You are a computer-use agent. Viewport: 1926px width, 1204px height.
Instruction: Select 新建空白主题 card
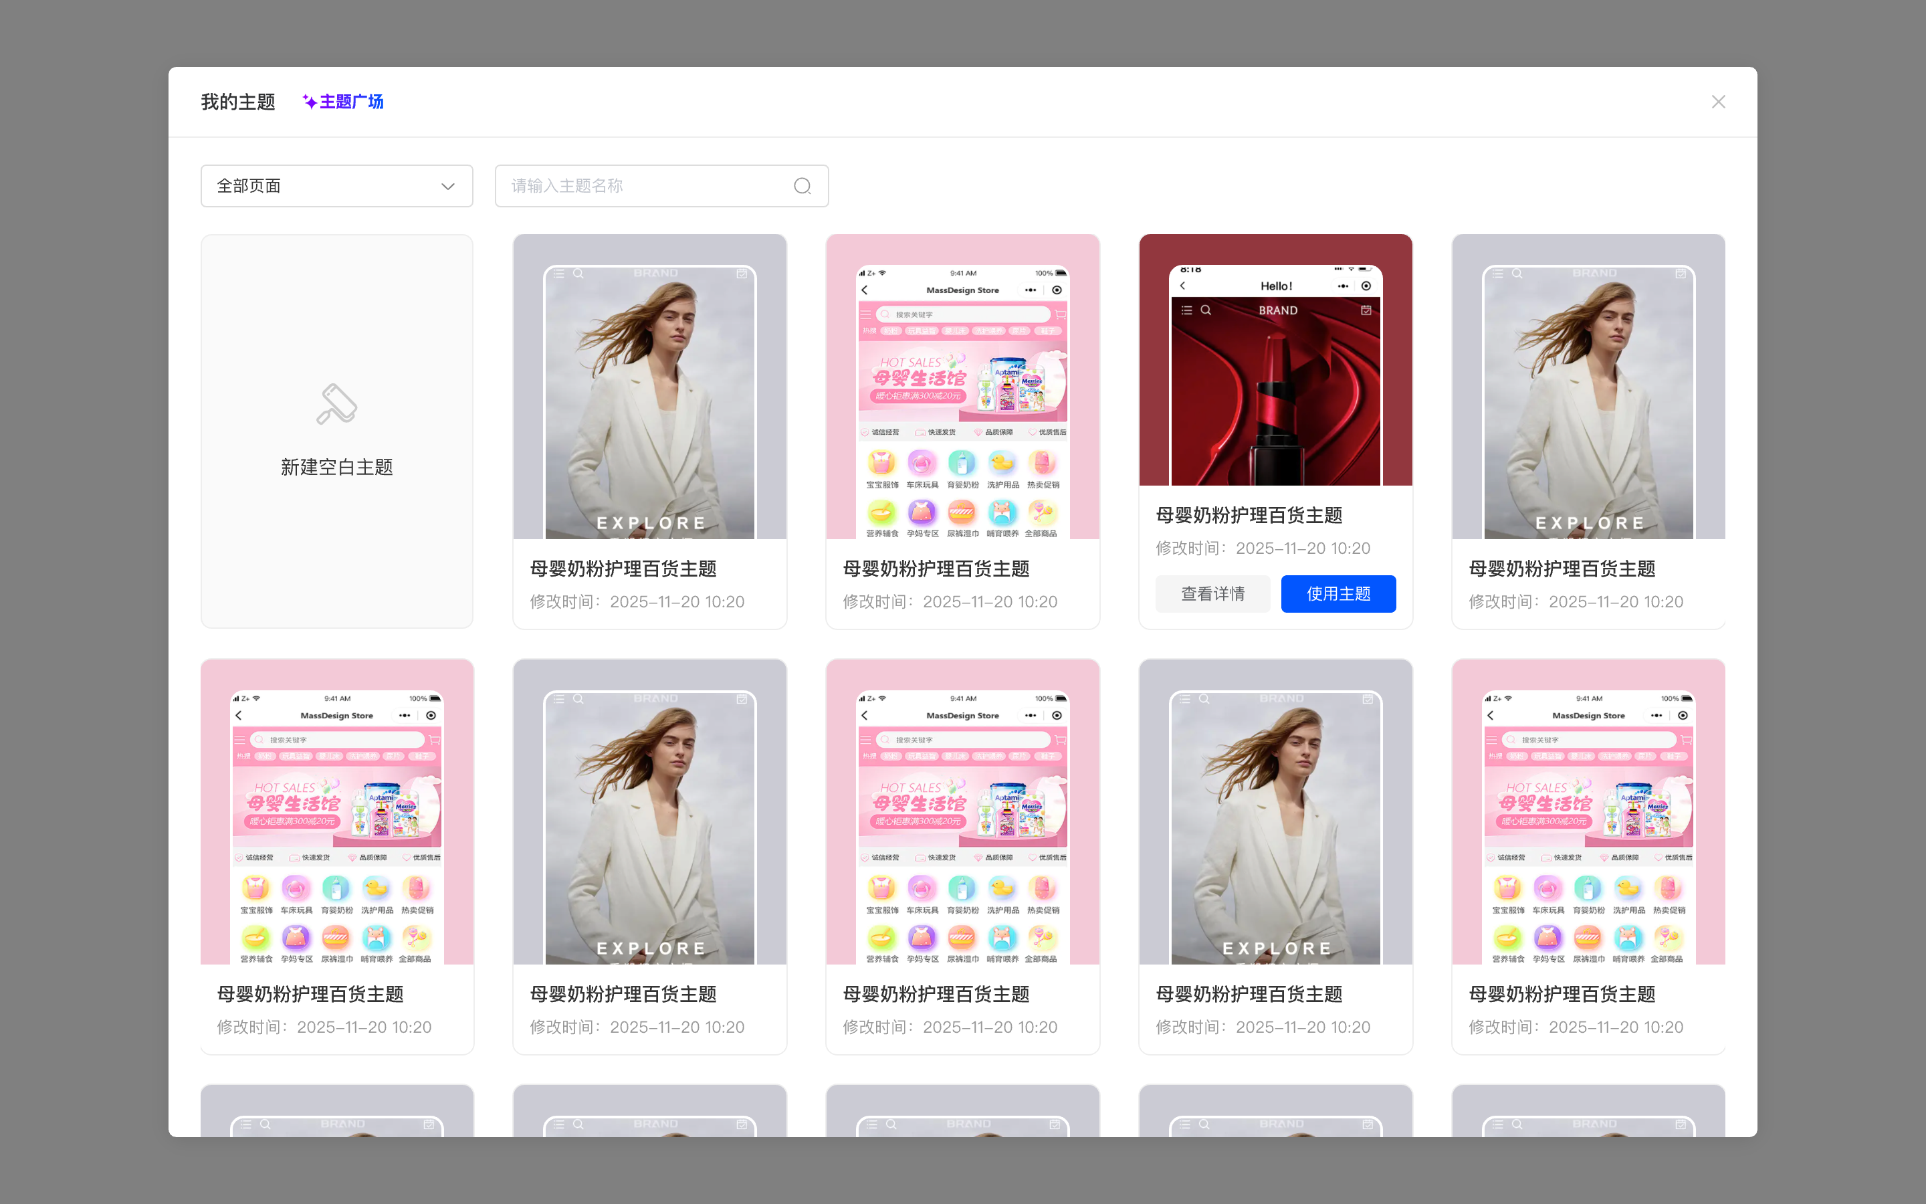click(x=336, y=467)
